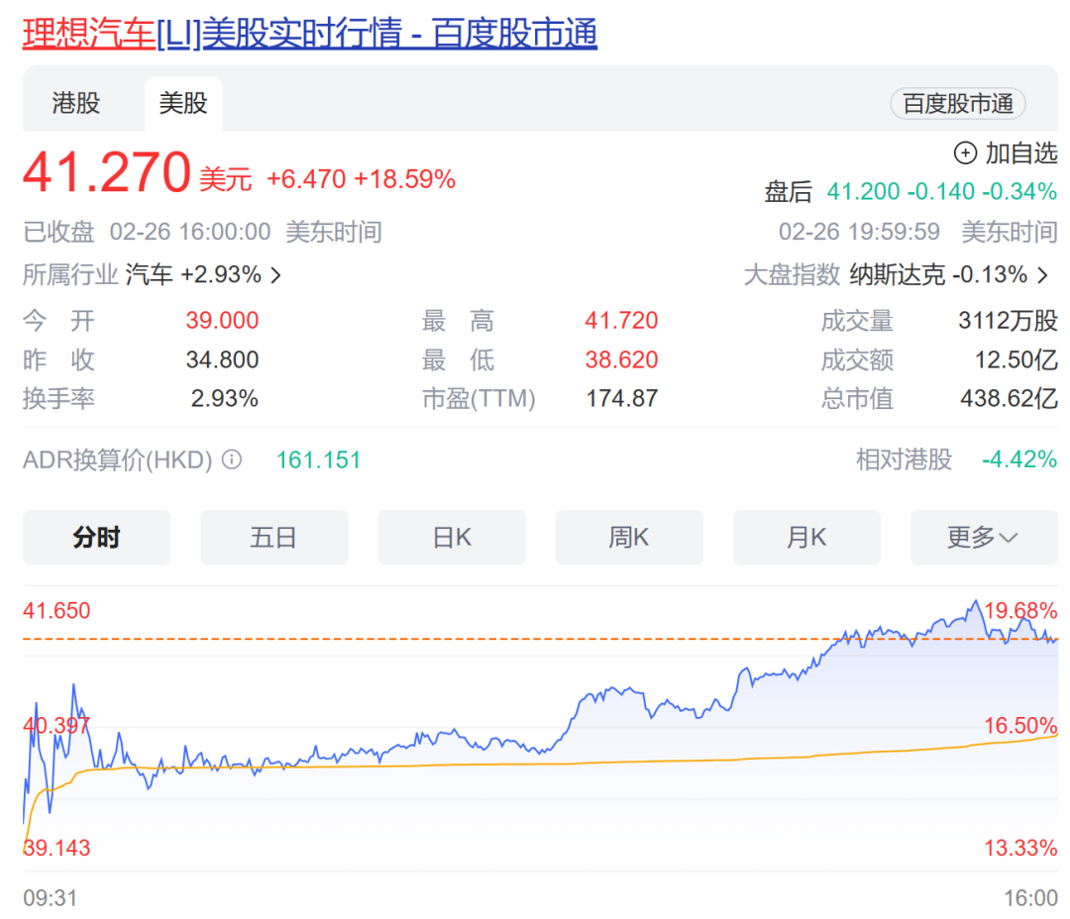Click the 已收盘 02-26 16:00:00 timestamp
The height and width of the screenshot is (919, 1070).
point(203,232)
